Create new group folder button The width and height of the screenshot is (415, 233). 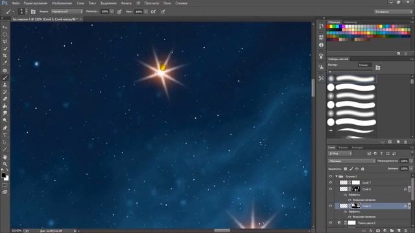coord(392,230)
